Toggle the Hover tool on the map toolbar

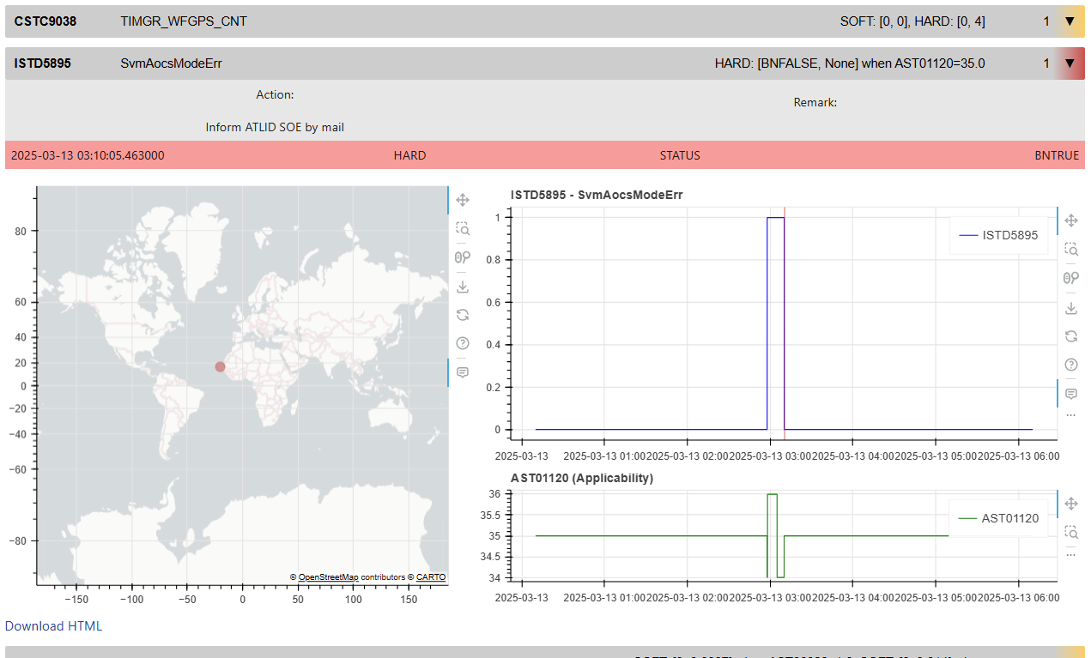coord(463,372)
